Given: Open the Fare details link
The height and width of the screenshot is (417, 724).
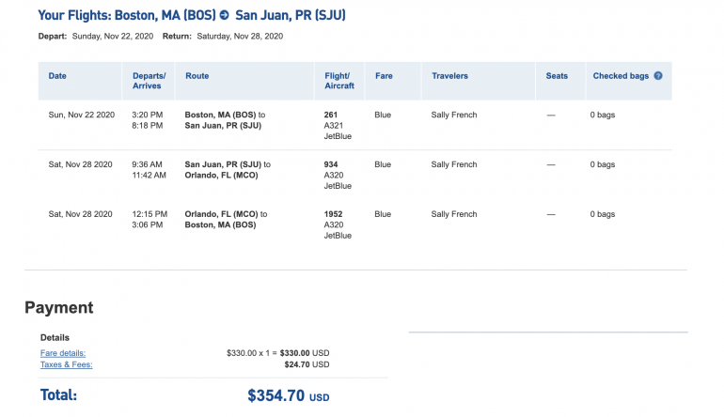Looking at the screenshot, I should (63, 353).
